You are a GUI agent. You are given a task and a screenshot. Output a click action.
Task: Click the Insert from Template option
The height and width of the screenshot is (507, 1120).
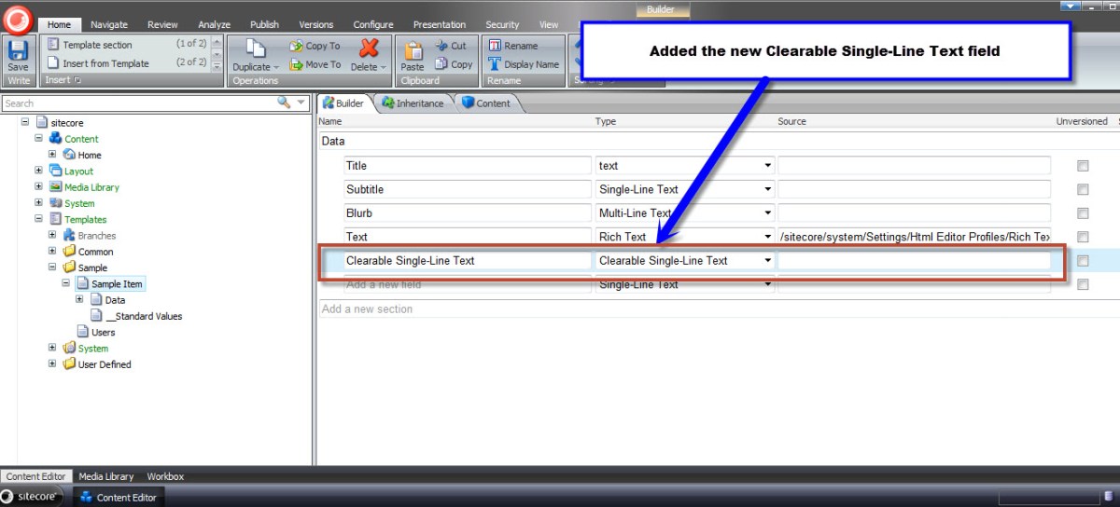click(x=105, y=63)
